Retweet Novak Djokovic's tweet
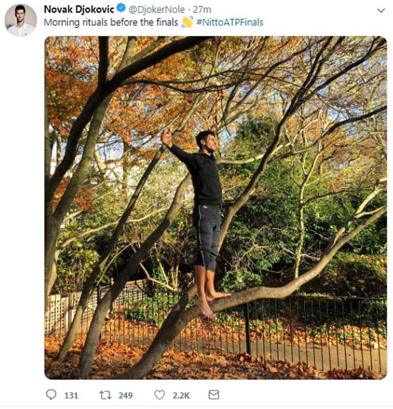 (105, 395)
